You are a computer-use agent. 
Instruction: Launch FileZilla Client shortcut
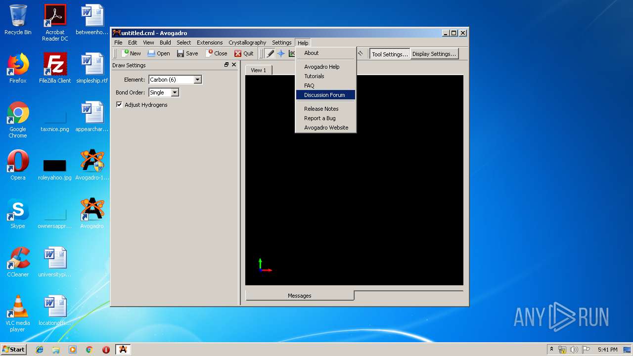click(55, 68)
